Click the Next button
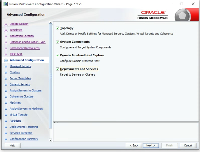This screenshot has height=152, width=200. point(151,145)
